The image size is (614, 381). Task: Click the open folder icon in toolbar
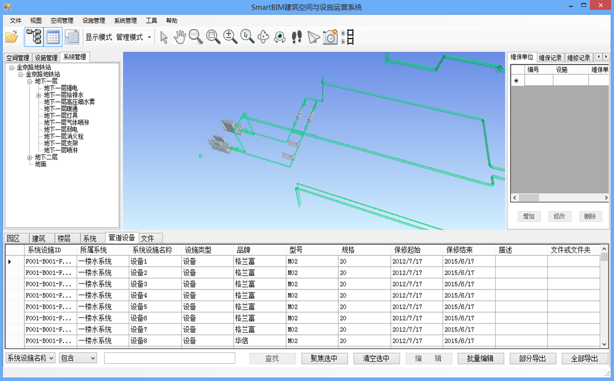(x=11, y=37)
